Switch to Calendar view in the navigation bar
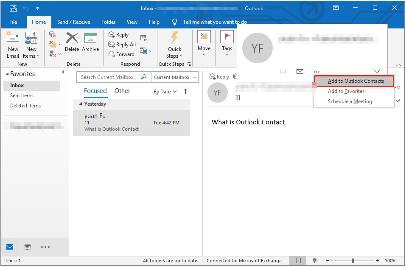This screenshot has width=406, height=267. pos(28,247)
